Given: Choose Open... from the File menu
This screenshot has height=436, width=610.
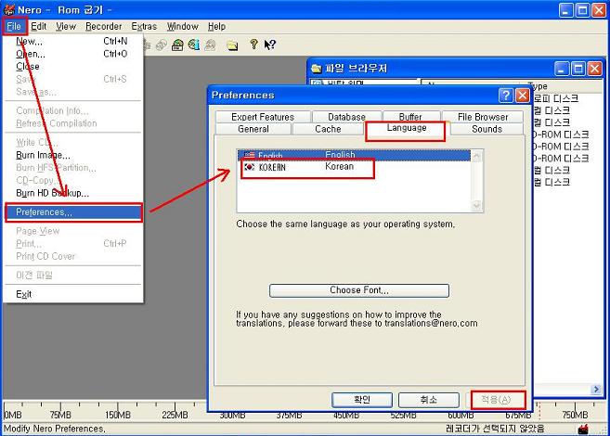Looking at the screenshot, I should tap(73, 54).
